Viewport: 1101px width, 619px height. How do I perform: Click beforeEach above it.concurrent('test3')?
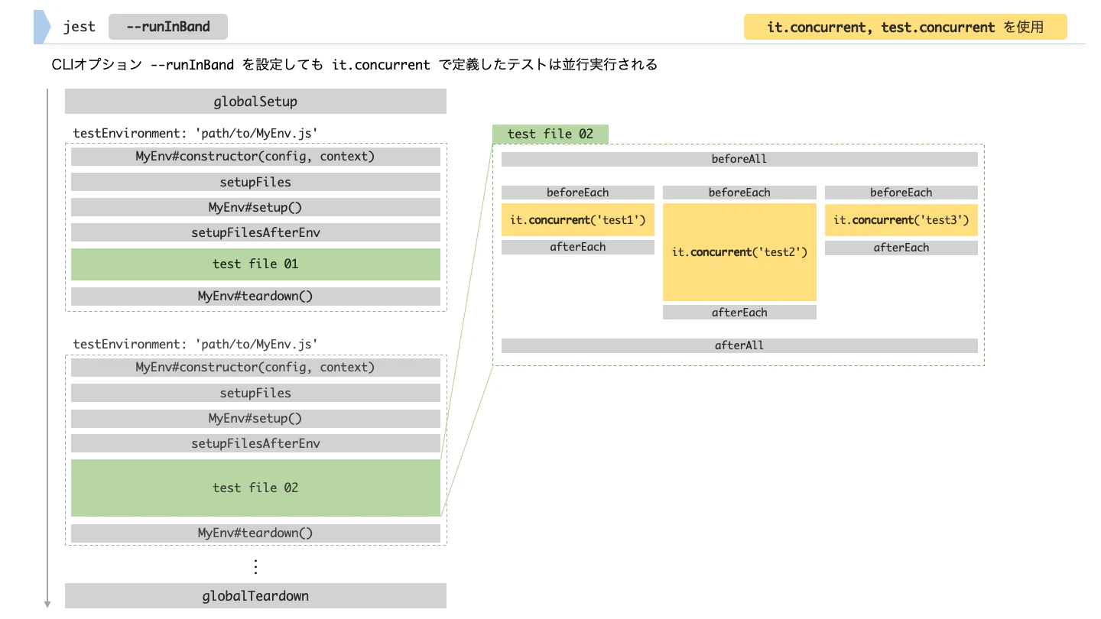901,193
